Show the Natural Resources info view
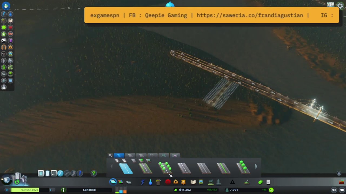This screenshot has width=346, height=194. 10,67
